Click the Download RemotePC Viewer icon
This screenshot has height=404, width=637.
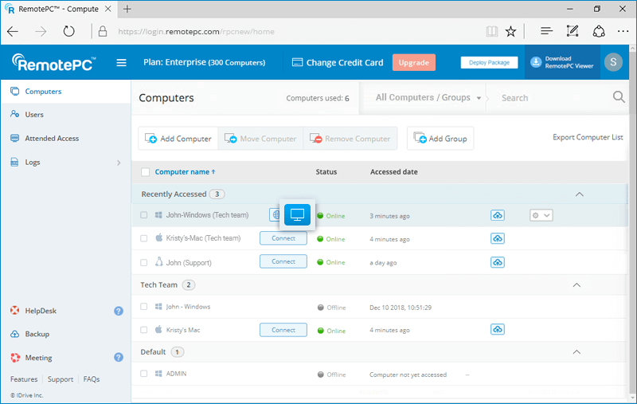click(536, 62)
